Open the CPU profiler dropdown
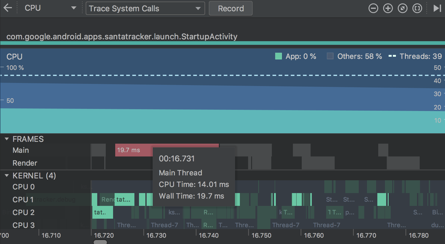Viewport: 445px width, 244px height. [50, 8]
